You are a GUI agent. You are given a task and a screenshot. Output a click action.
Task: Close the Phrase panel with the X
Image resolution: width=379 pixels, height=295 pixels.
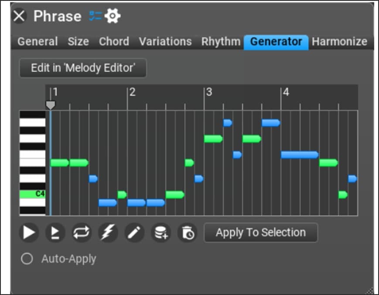[x=20, y=16]
